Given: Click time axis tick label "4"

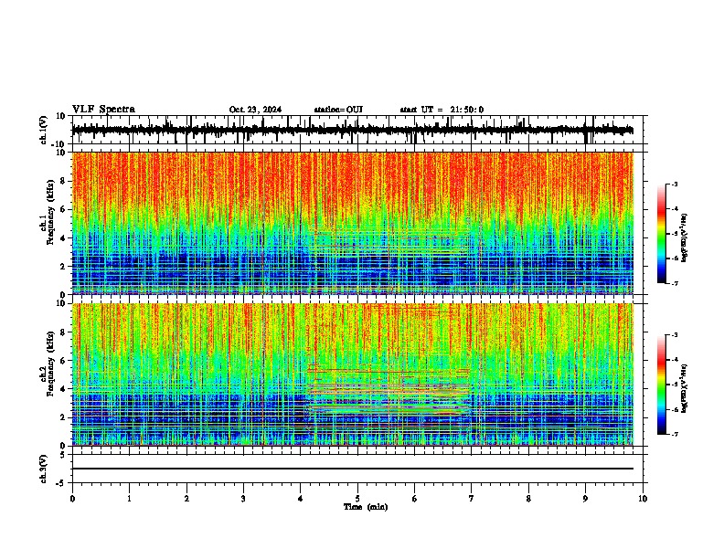Looking at the screenshot, I should [301, 499].
